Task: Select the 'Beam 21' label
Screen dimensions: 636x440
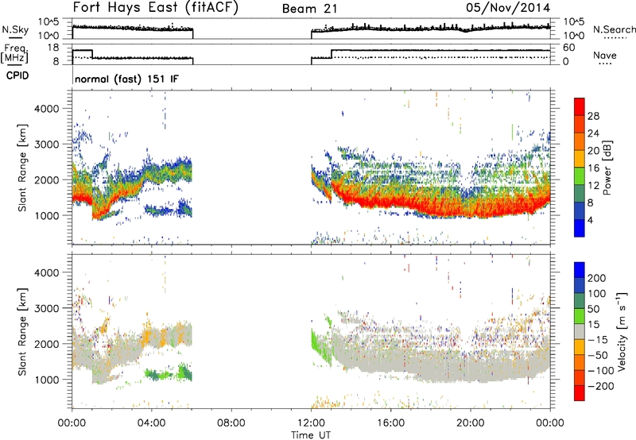Action: pos(310,9)
